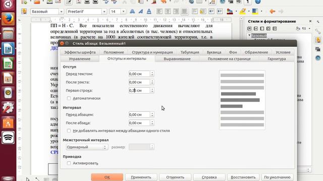Open the paragraph style Базовый dropdown
This screenshot has height=181, width=323.
point(61,12)
